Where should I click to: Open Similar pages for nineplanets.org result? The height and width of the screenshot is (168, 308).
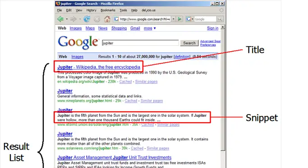(152, 101)
